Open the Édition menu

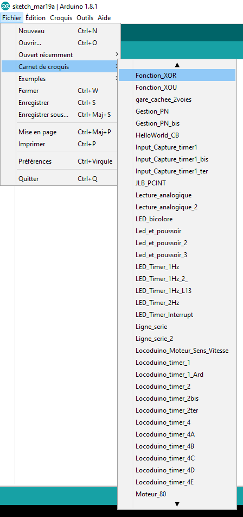pyautogui.click(x=35, y=18)
